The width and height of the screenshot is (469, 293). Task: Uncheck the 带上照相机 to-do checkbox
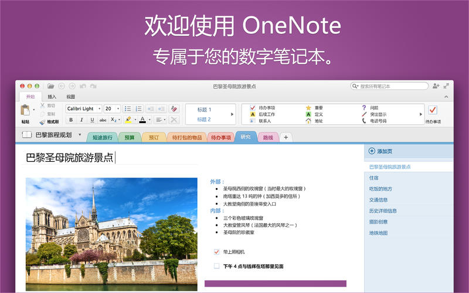point(216,252)
